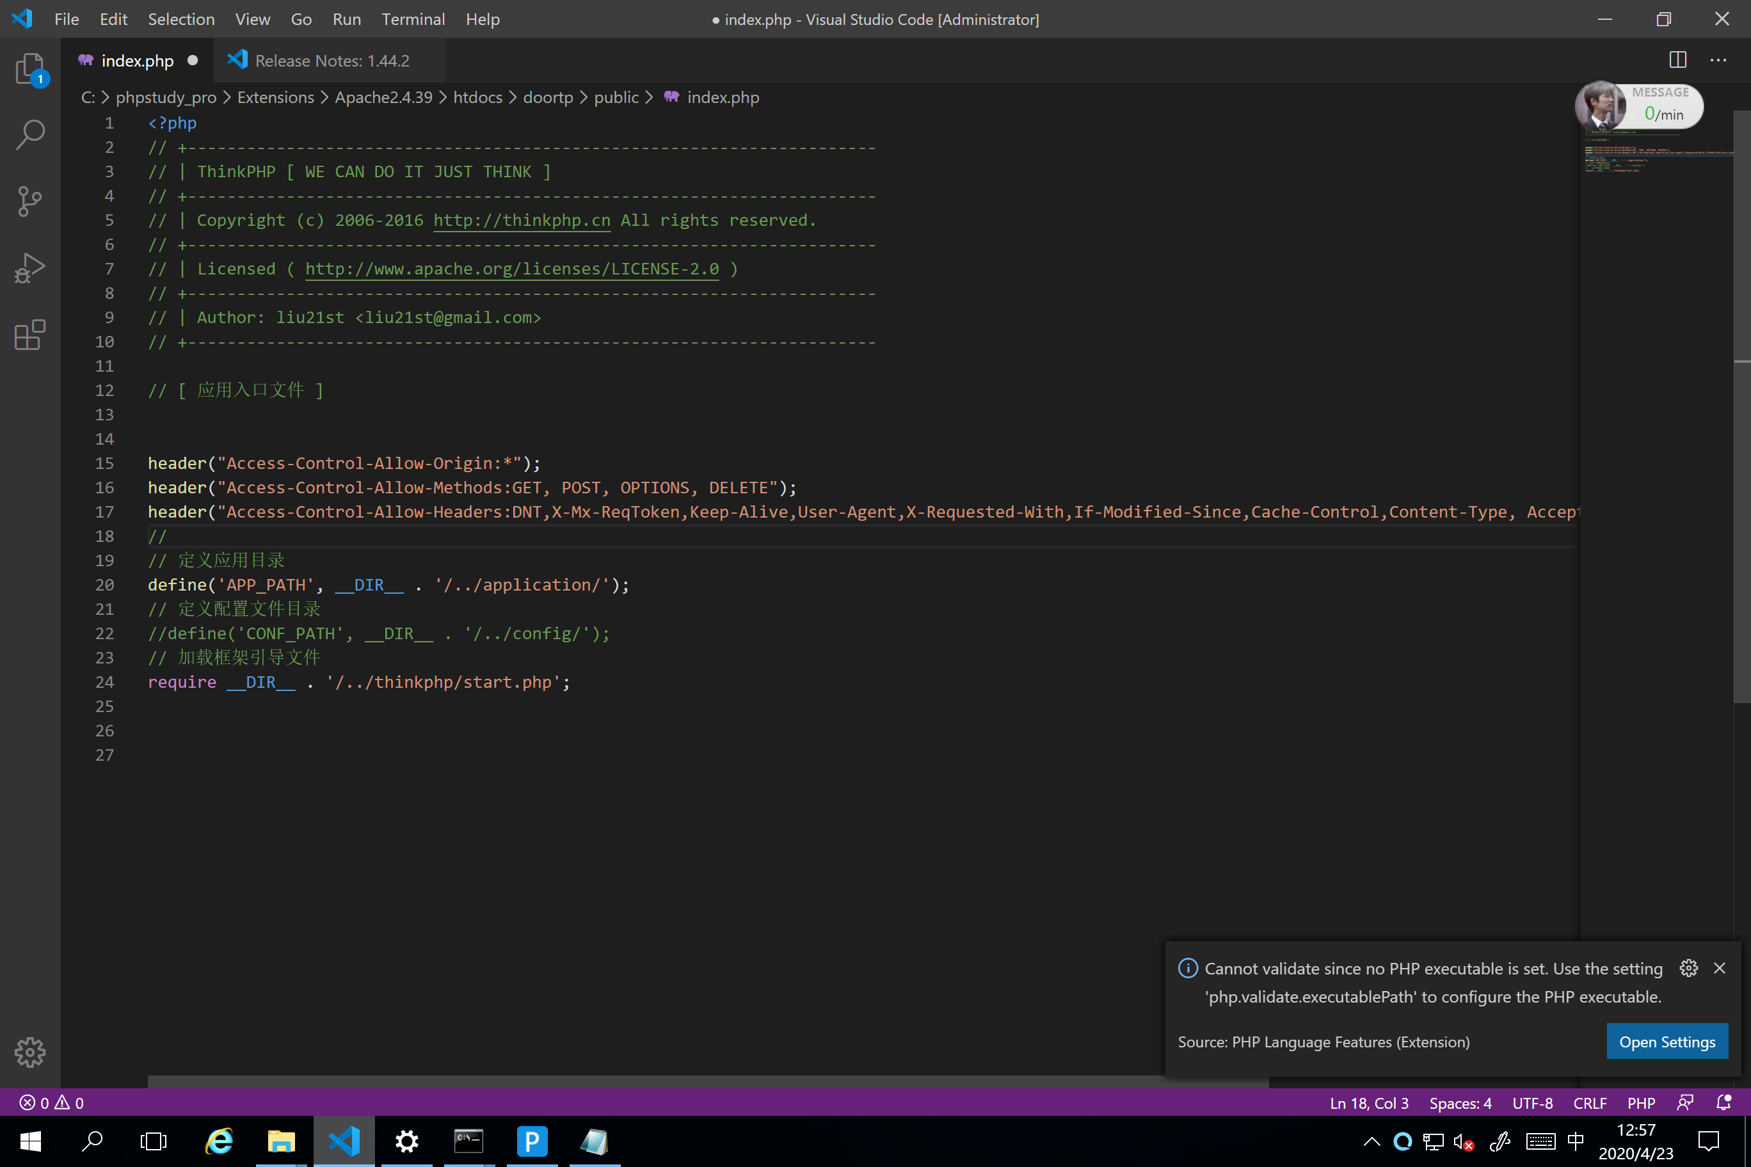Split the editor using the toolbar icon

tap(1677, 60)
